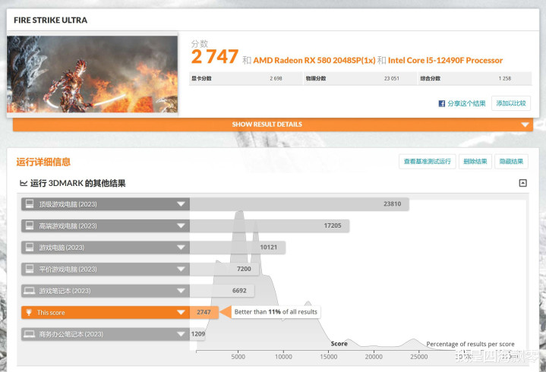Click desktop icon of 平价游戏电脑 row
Screen dimensions: 546x372
pos(30,269)
